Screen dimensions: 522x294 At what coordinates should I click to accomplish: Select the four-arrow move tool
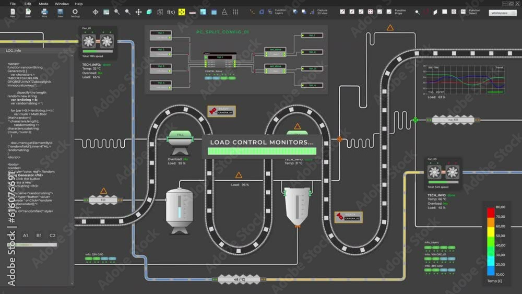pos(138,13)
